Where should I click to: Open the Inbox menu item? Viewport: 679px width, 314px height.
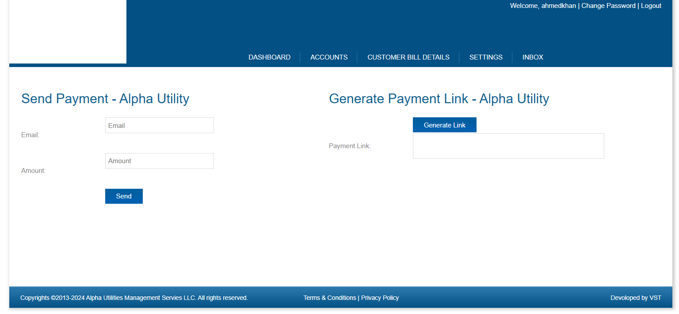[533, 57]
